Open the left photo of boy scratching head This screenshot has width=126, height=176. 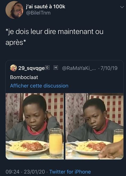click(x=35, y=126)
